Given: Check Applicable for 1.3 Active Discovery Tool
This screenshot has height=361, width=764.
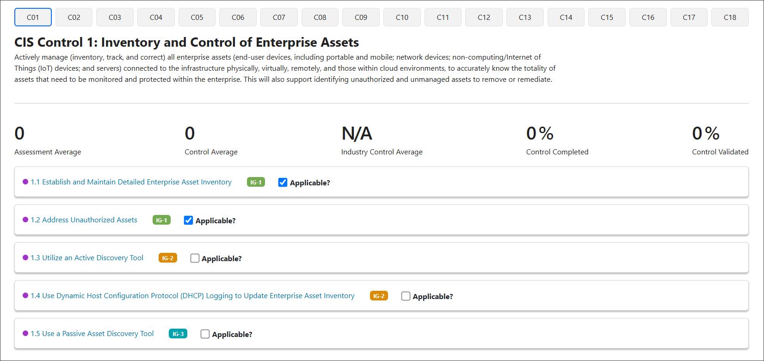Looking at the screenshot, I should point(195,258).
